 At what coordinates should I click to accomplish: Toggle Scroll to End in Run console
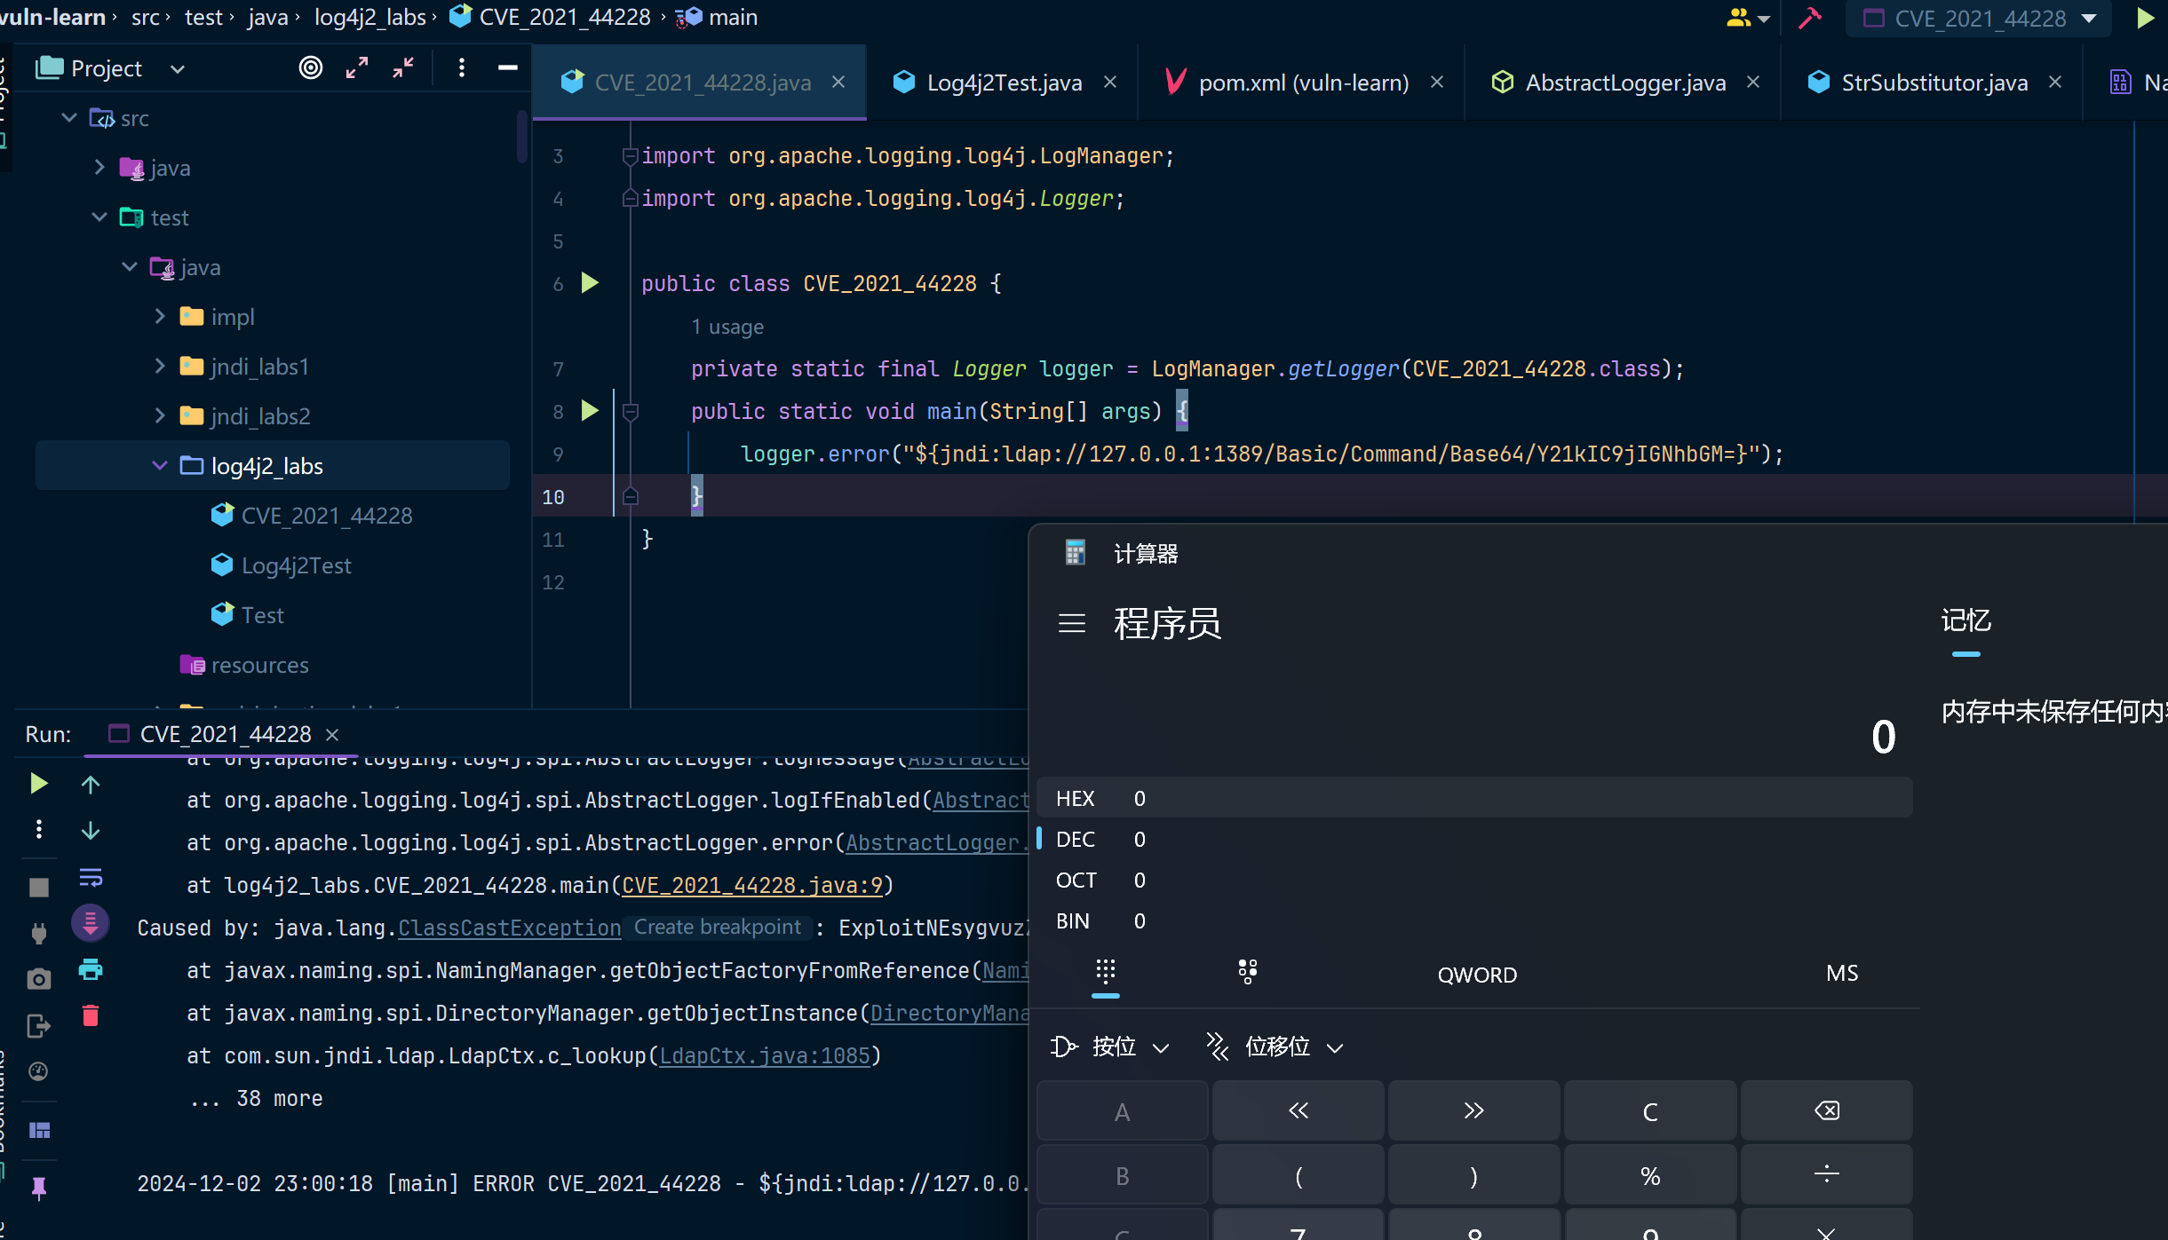(x=91, y=923)
